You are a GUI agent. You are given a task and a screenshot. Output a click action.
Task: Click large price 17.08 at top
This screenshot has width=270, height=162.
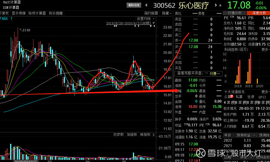point(239,5)
